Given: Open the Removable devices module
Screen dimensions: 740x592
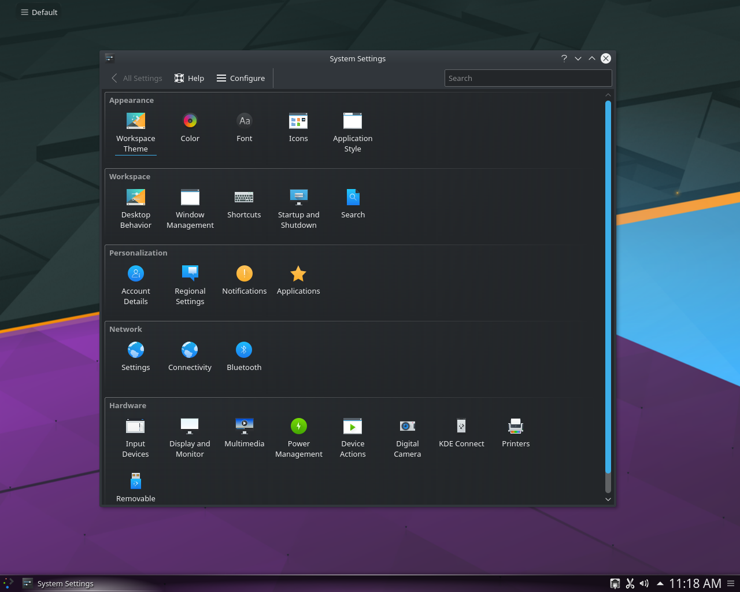Looking at the screenshot, I should (x=136, y=487).
